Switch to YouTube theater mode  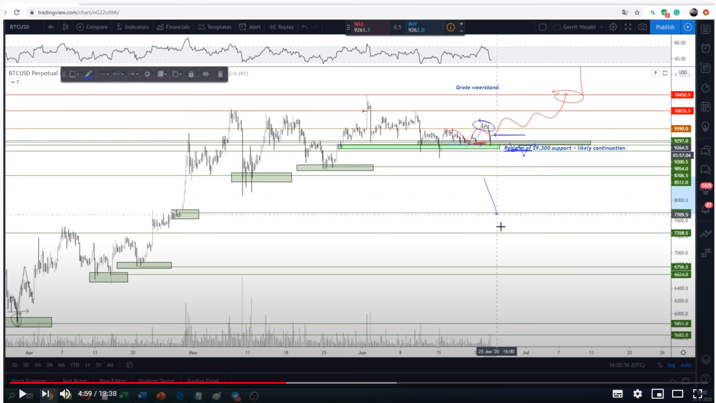point(678,394)
